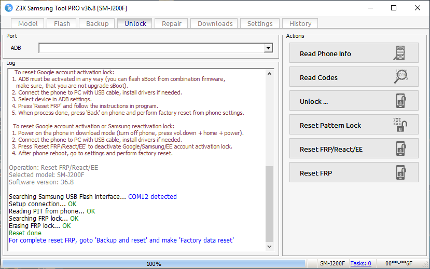The image size is (430, 269).
Task: Click the 100% progress bar
Action: click(154, 264)
